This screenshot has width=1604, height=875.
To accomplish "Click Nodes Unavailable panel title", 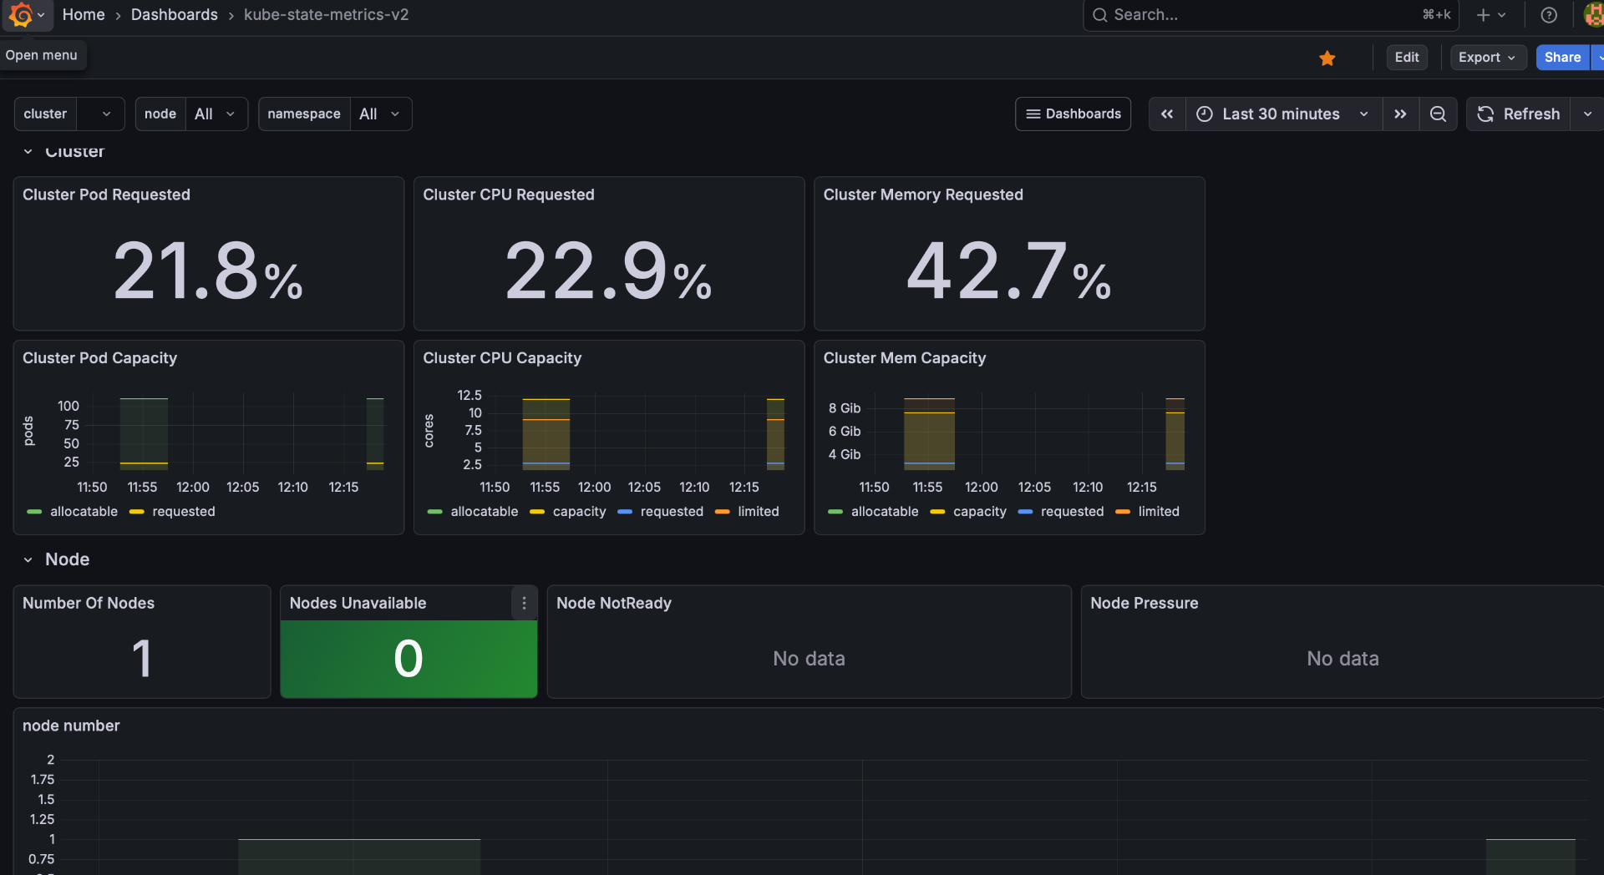I will click(x=358, y=603).
